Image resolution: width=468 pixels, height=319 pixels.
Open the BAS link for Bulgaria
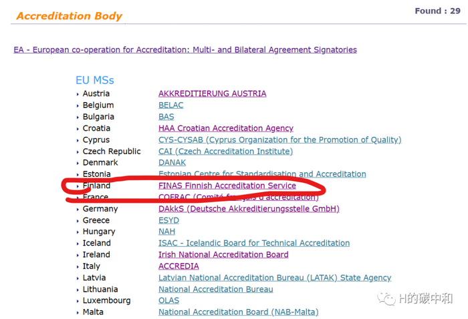click(x=166, y=117)
